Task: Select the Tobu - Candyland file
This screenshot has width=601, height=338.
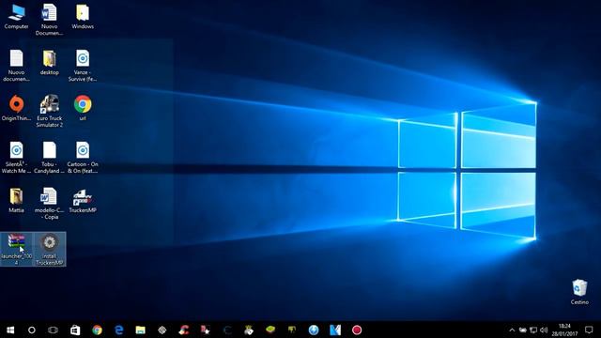Action: [50, 158]
